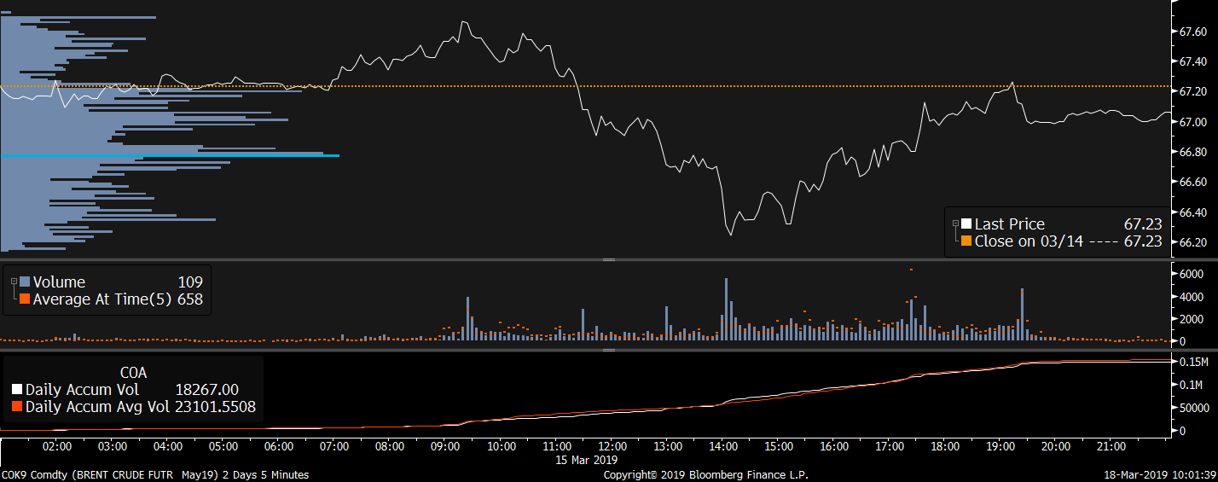Click the 11:00 time axis label
This screenshot has width=1218, height=482.
coord(556,446)
